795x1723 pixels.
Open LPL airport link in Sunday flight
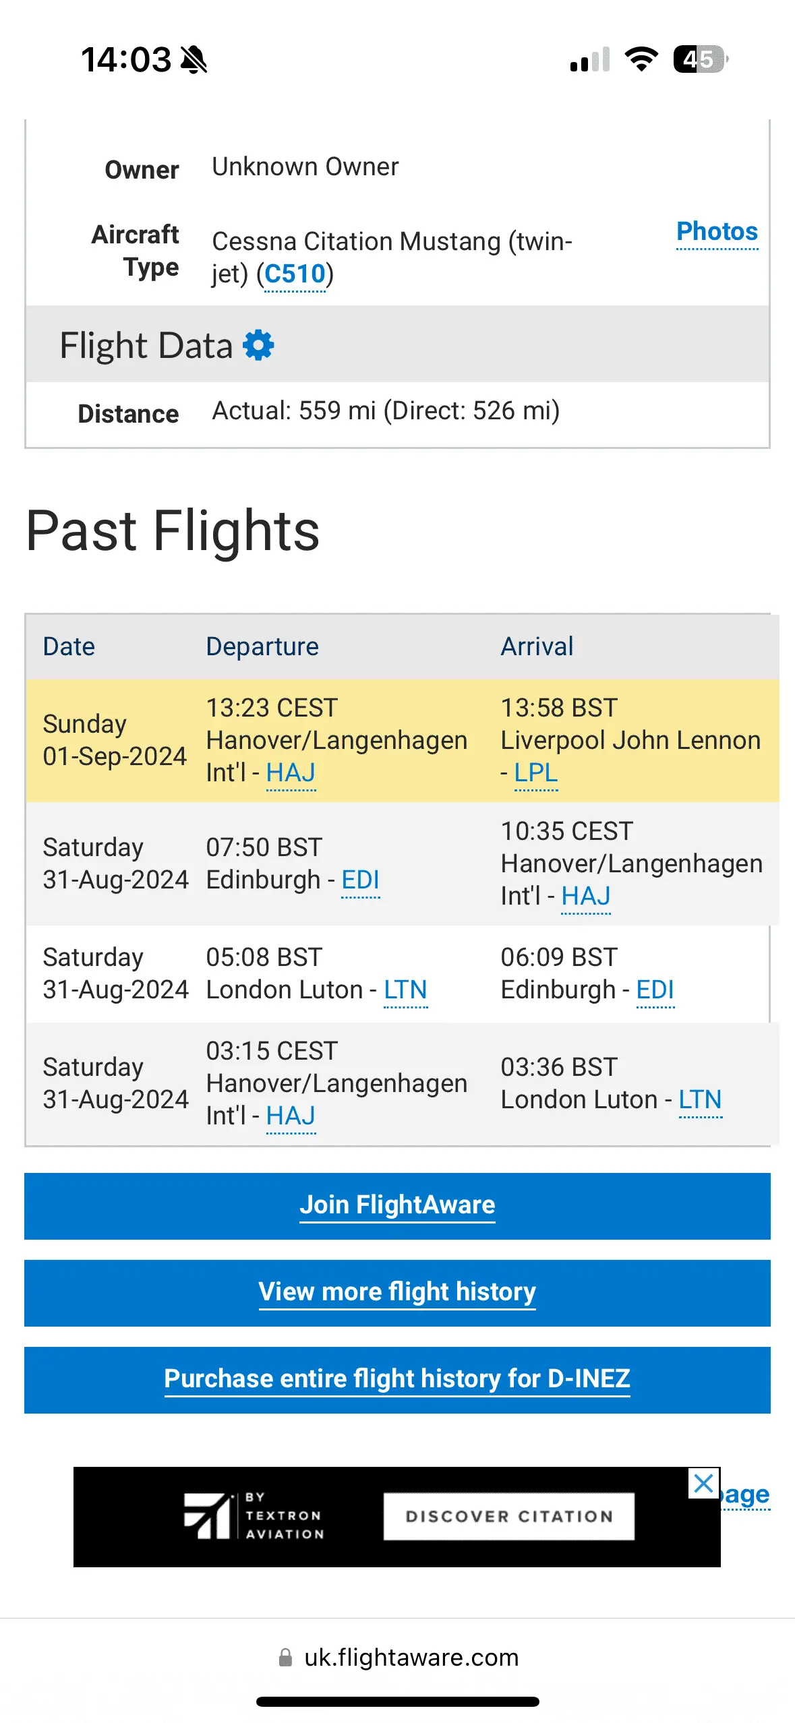pyautogui.click(x=536, y=773)
